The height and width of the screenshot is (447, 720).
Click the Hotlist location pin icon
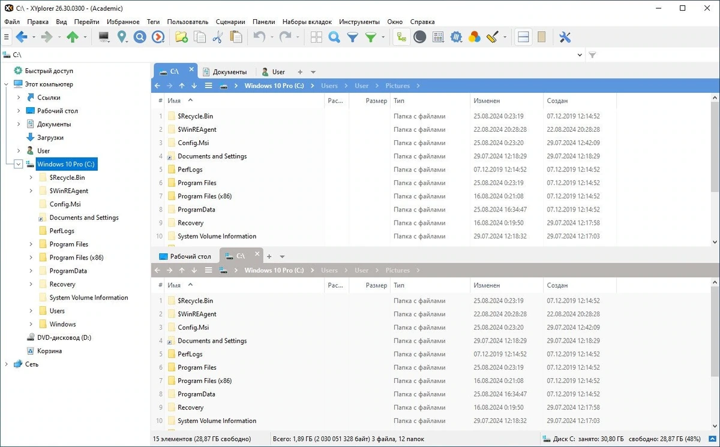click(x=122, y=37)
